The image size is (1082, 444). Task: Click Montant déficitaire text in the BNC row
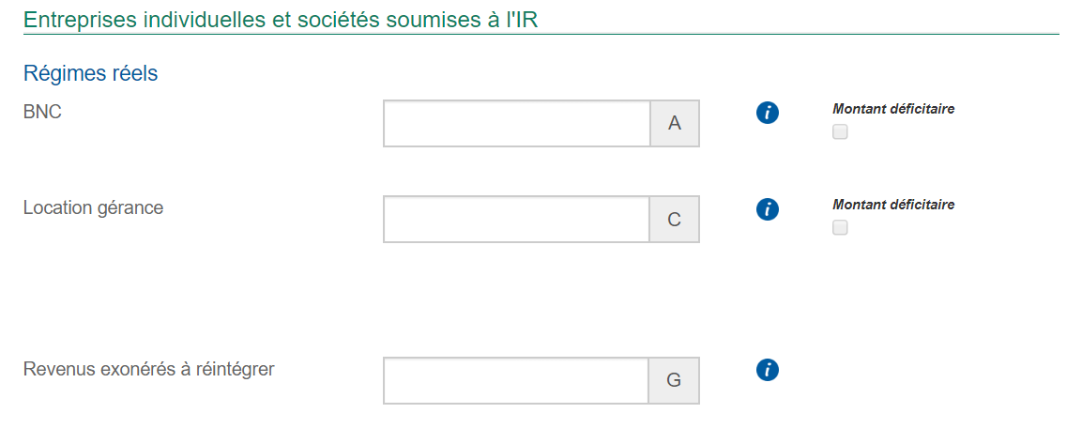893,109
